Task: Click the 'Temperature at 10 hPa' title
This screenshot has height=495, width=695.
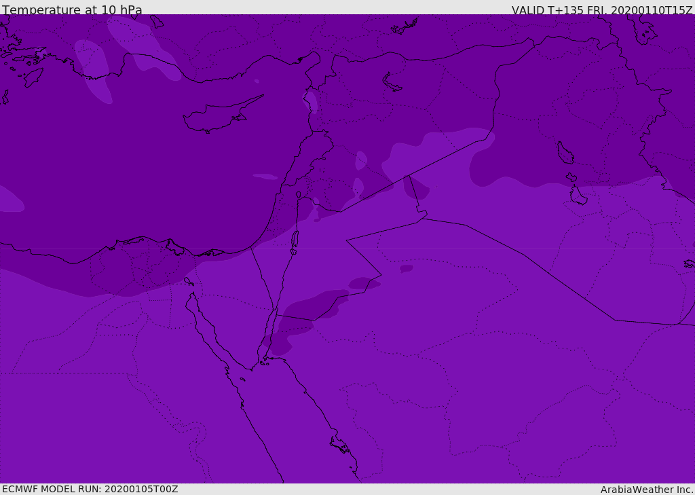Action: click(72, 10)
